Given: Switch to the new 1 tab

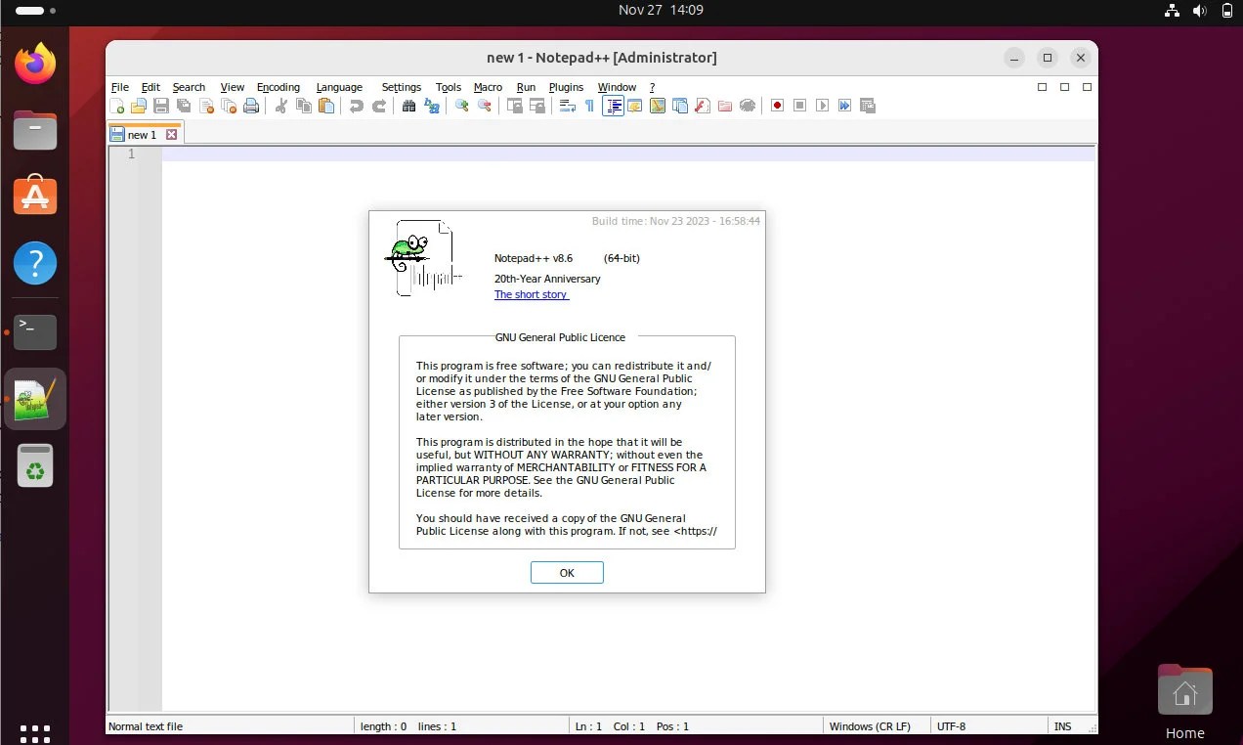Looking at the screenshot, I should pyautogui.click(x=144, y=134).
